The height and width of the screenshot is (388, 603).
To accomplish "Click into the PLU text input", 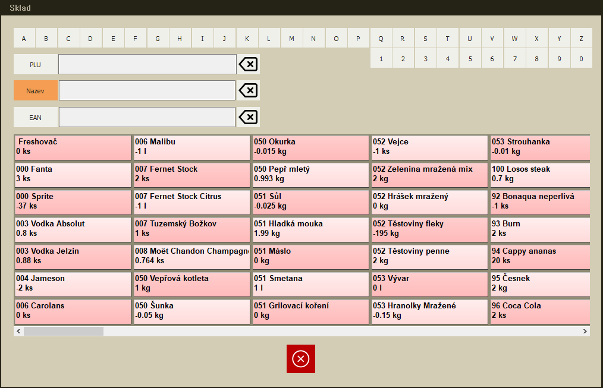I will (147, 65).
